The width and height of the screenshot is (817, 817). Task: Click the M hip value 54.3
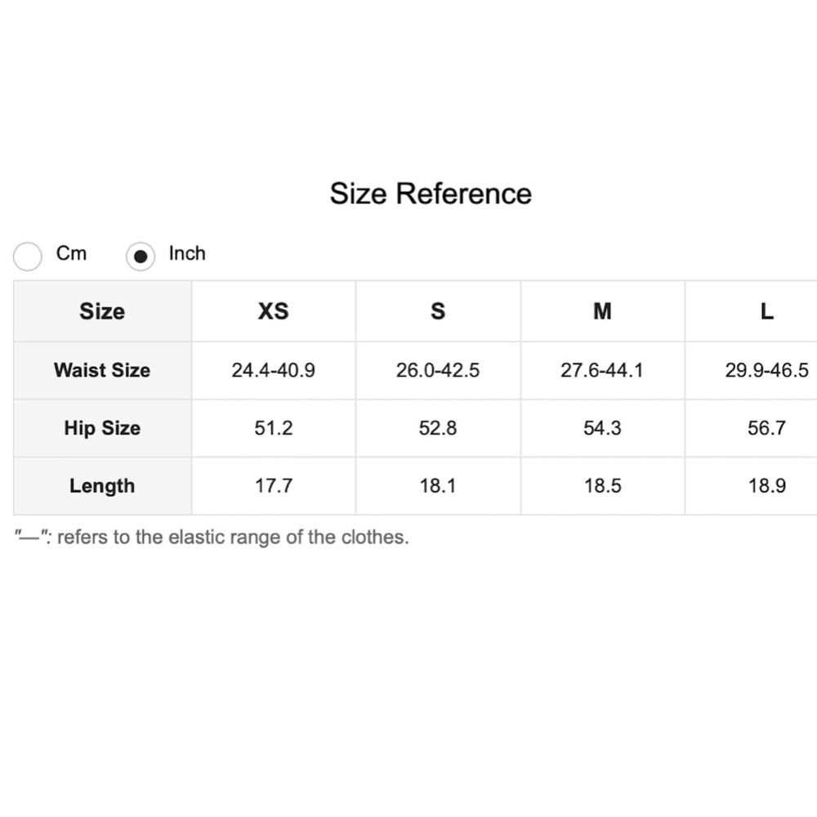point(602,428)
